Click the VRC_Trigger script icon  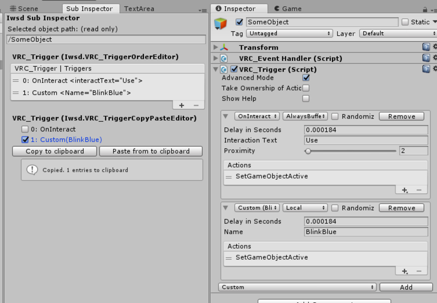point(224,69)
